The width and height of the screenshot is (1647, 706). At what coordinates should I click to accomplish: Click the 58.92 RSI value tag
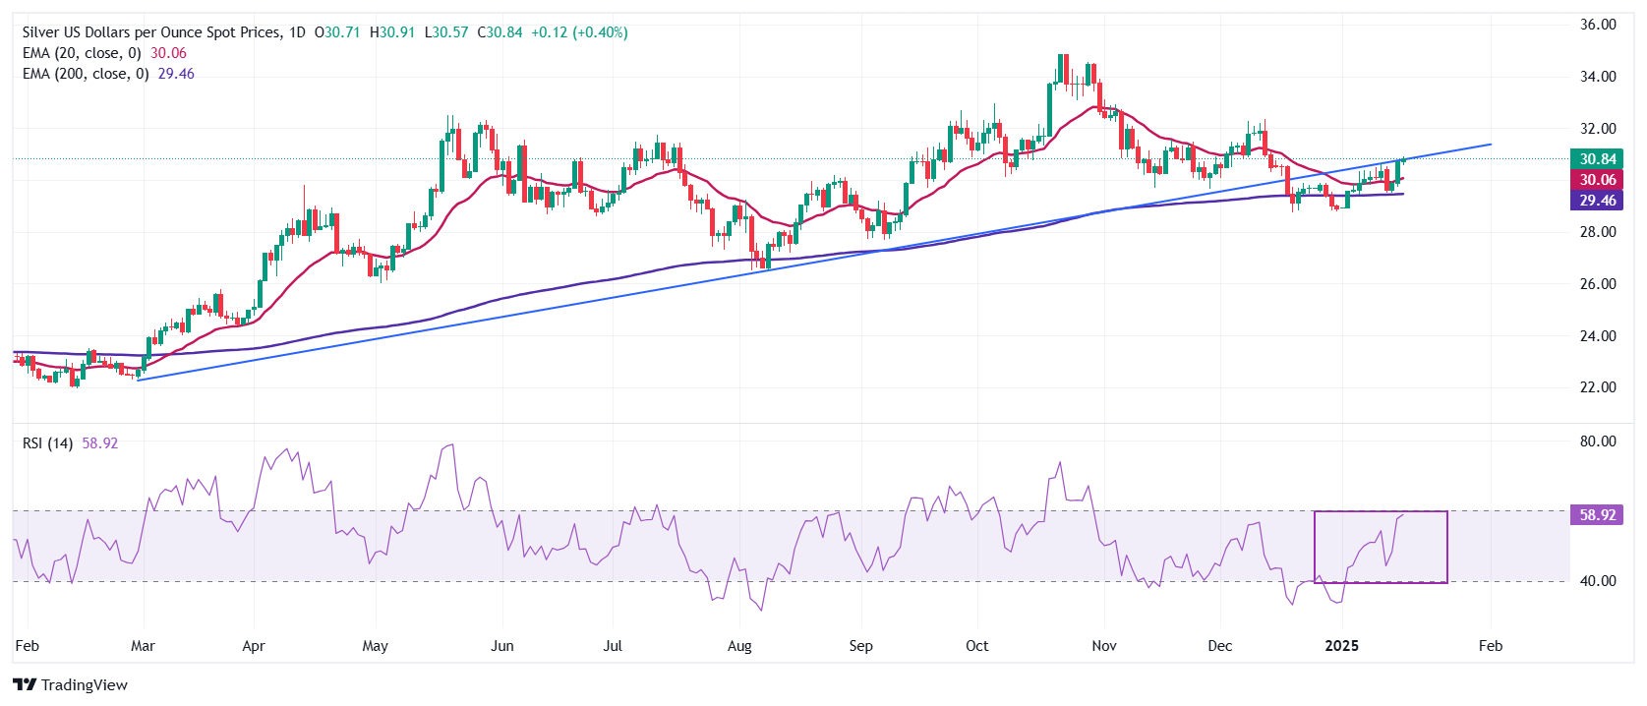pyautogui.click(x=1597, y=515)
